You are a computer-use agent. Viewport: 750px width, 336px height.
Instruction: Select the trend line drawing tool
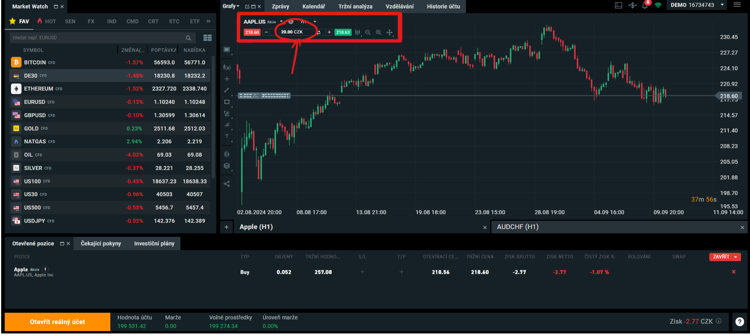coord(227,90)
